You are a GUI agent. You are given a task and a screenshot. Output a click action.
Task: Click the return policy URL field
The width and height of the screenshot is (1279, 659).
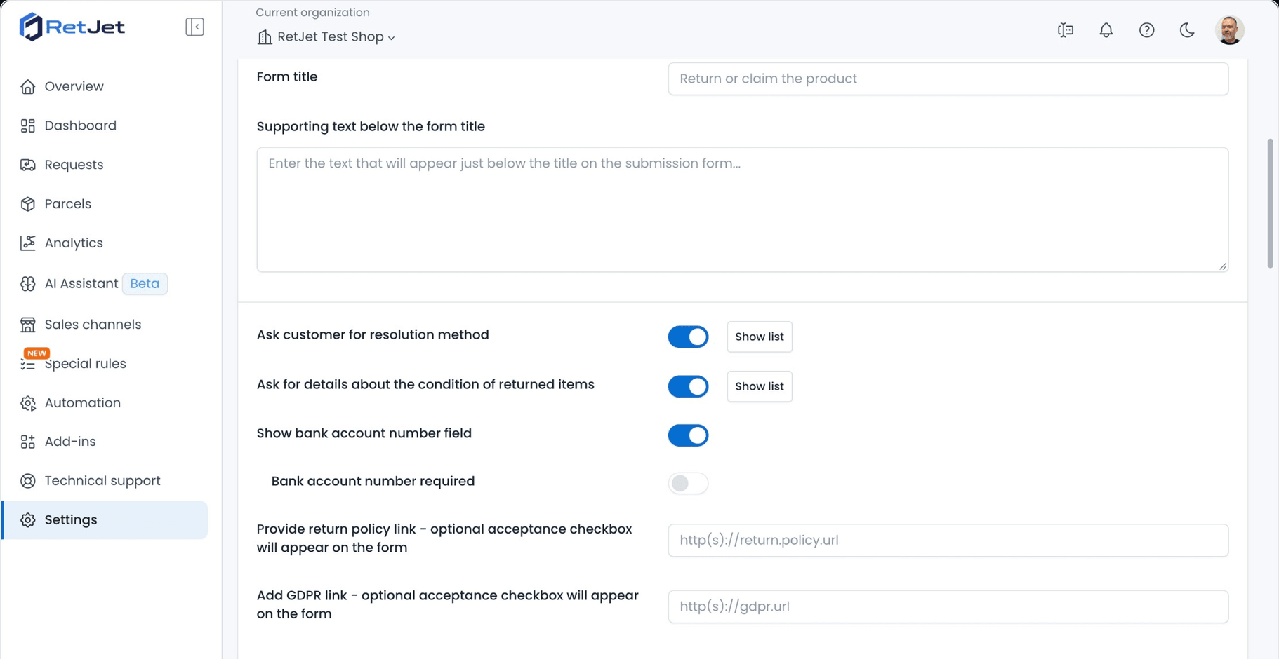[x=948, y=541]
